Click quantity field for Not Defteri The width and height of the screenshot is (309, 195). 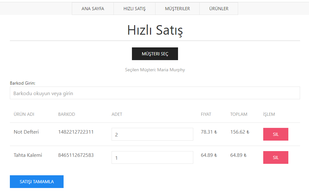coord(152,134)
